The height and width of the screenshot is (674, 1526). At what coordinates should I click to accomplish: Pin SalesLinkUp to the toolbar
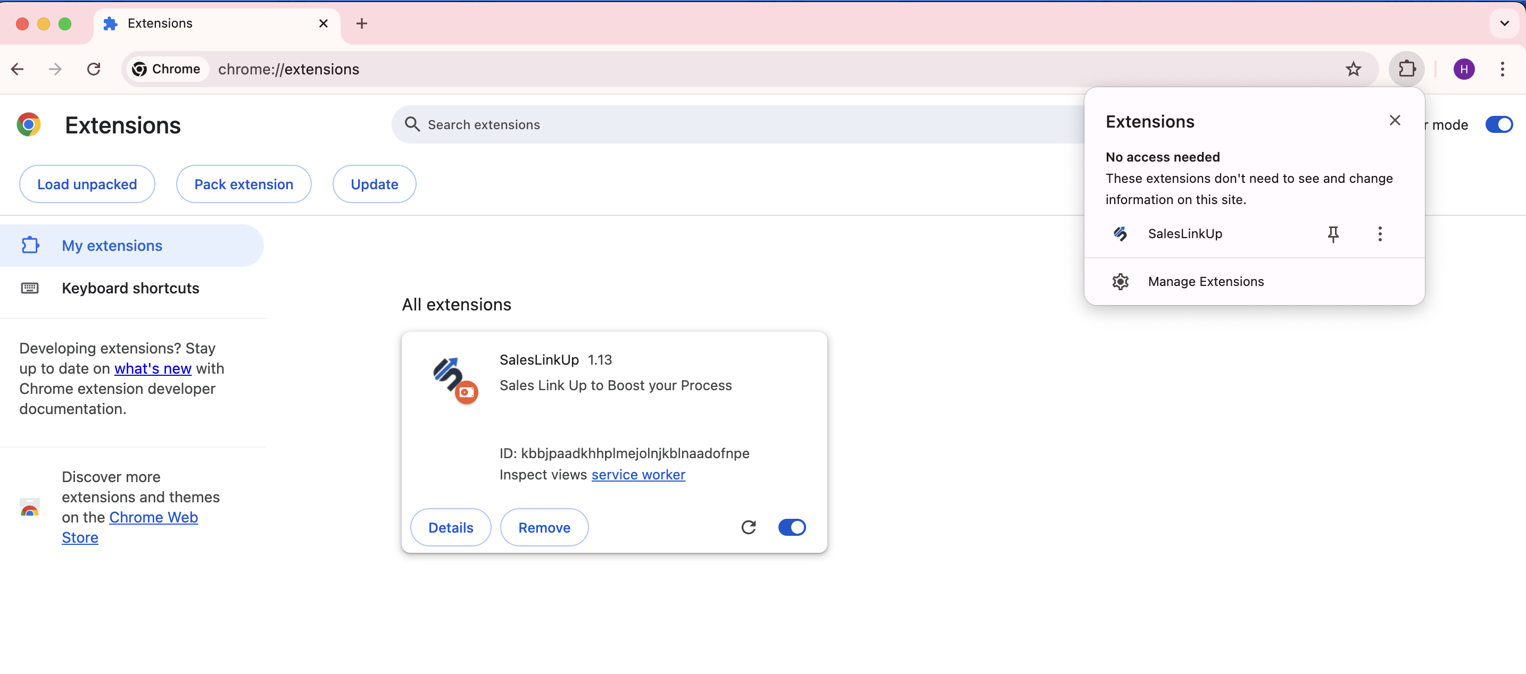(x=1333, y=234)
